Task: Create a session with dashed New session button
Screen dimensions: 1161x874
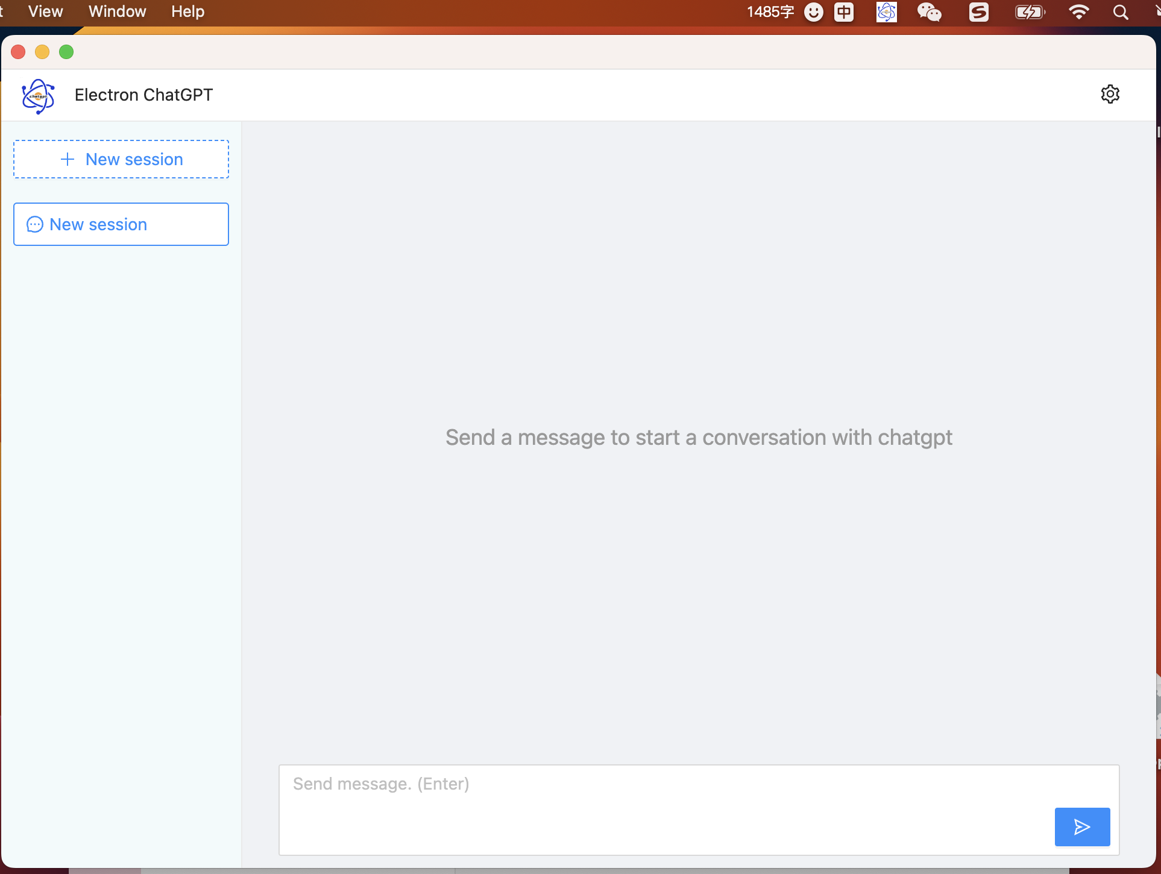Action: tap(121, 159)
